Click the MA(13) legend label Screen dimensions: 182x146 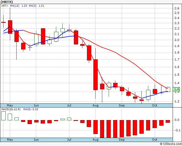pos(15,6)
